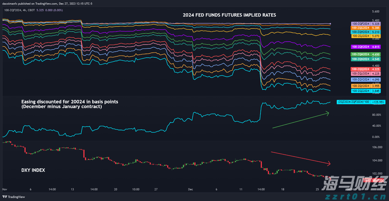The width and height of the screenshot is (389, 201).
Task: Click the (ZQZ2024-ZQF2024)*100 spread label
Action: point(361,102)
